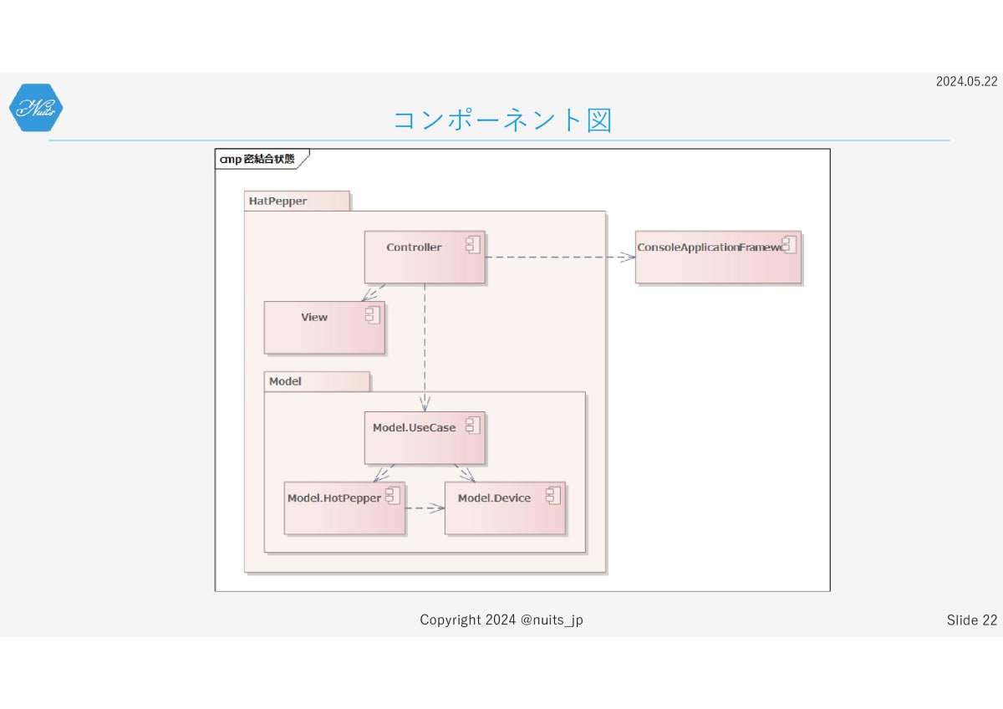Viewport: 1003px width, 709px height.
Task: Click the component icon on View
Action: (372, 315)
